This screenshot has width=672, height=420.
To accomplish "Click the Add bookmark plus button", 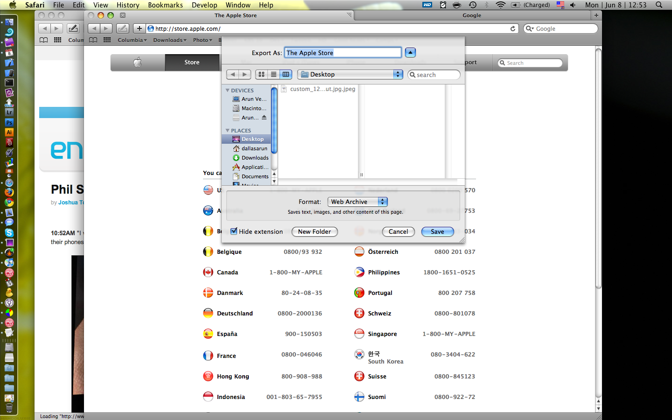I will click(x=139, y=28).
